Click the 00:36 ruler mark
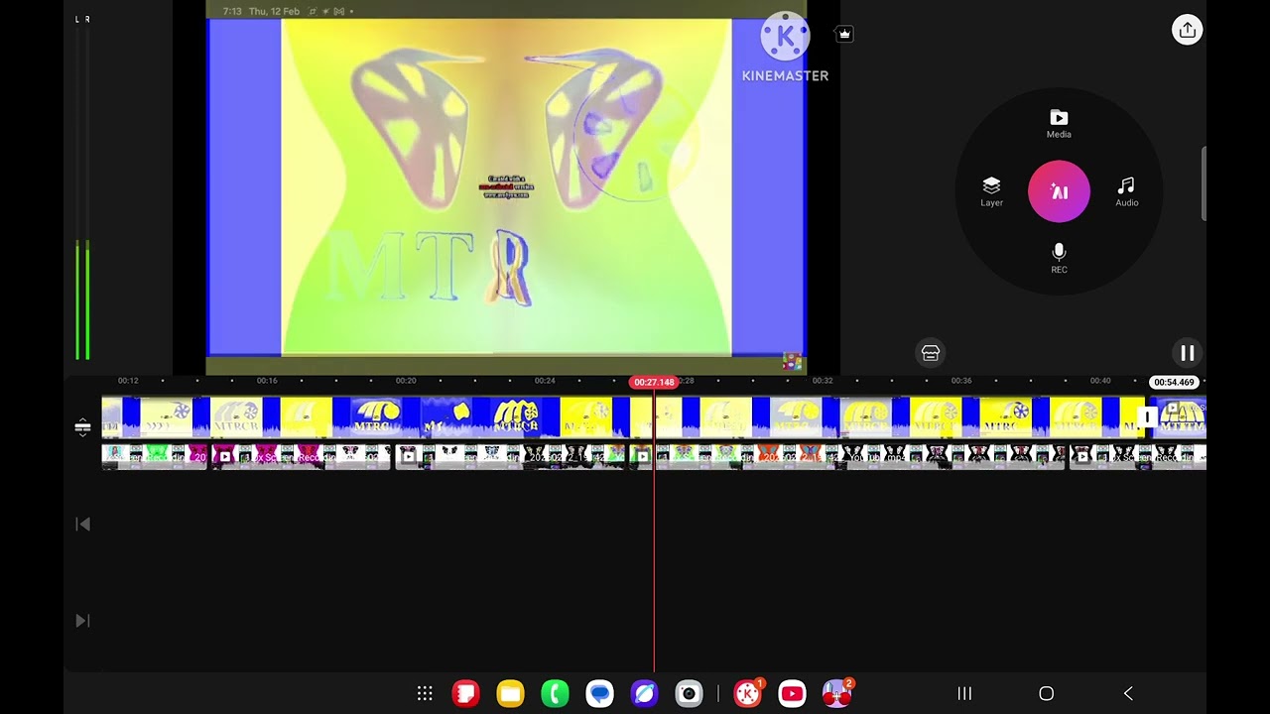This screenshot has height=714, width=1270. click(961, 381)
